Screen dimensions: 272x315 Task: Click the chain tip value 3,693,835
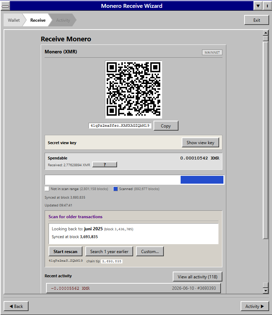pos(112,261)
